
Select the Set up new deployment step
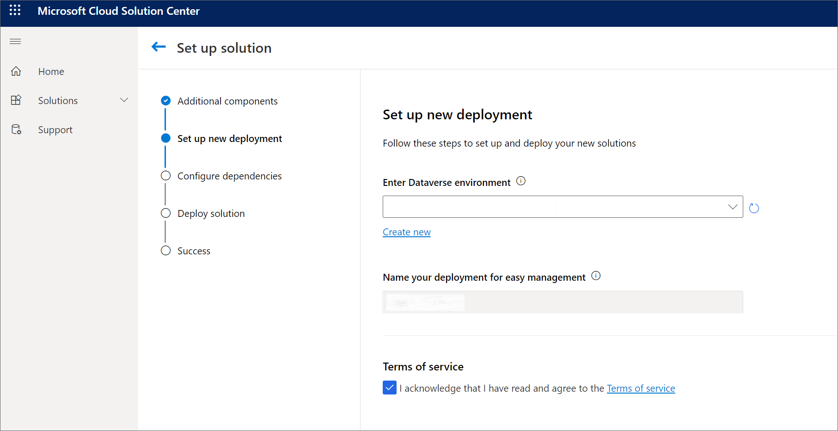pyautogui.click(x=229, y=138)
